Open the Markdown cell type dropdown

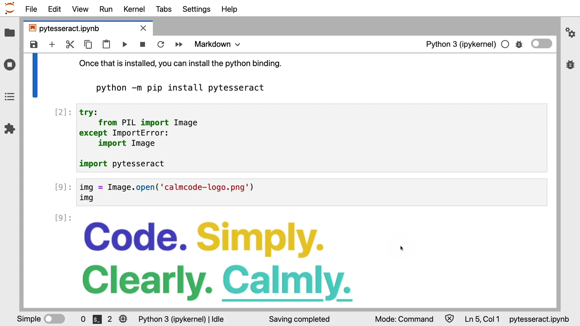[217, 44]
